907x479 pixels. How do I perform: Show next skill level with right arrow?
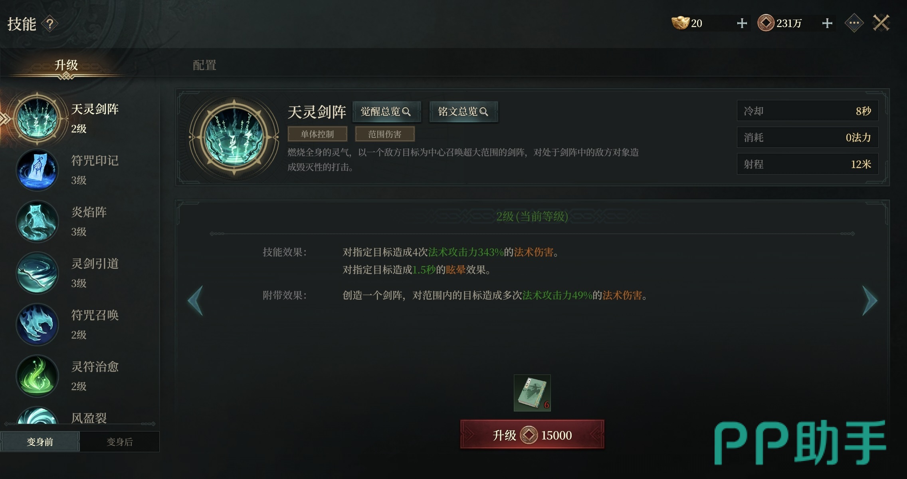(870, 300)
